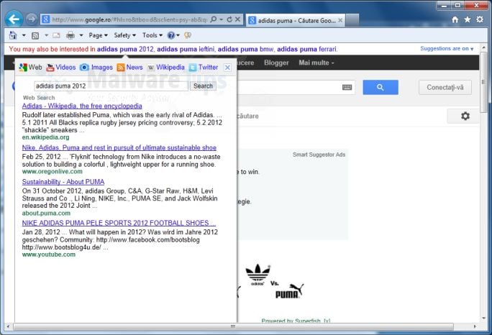
Task: Click the browser address bar URL
Action: coord(129,19)
